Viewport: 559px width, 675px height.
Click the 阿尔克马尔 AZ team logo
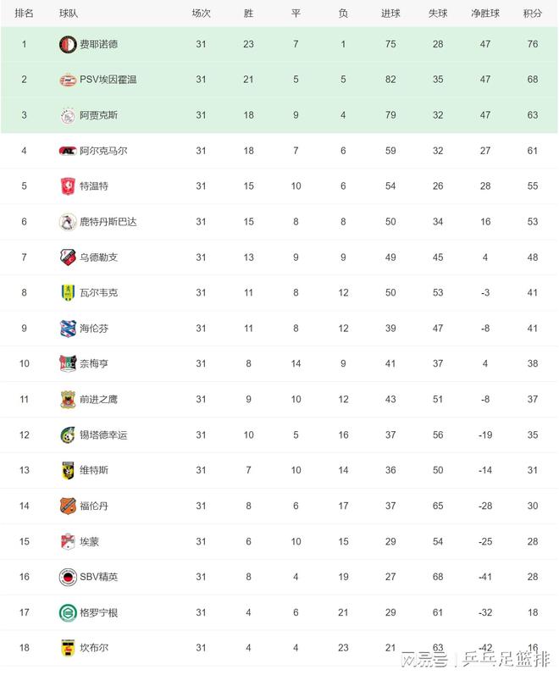click(x=68, y=151)
